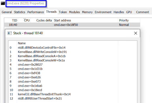Open the Performance tab
Viewport: 152px width, 103px height.
point(35,12)
